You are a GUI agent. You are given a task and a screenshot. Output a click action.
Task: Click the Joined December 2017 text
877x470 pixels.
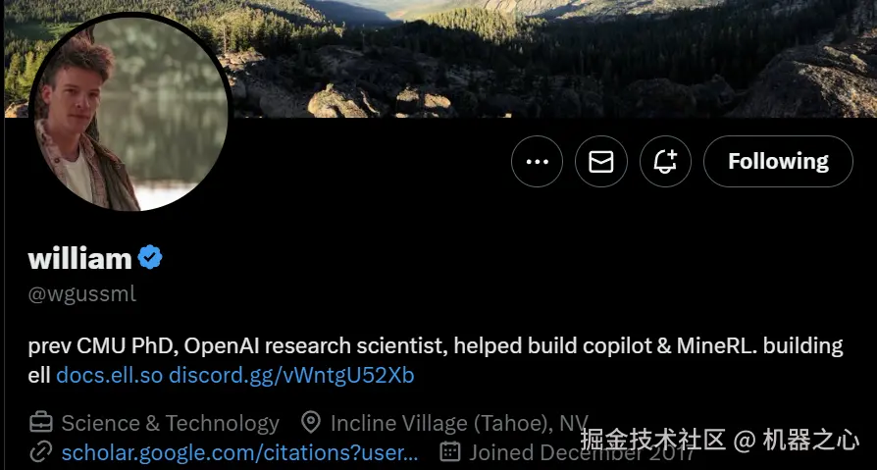pyautogui.click(x=582, y=452)
